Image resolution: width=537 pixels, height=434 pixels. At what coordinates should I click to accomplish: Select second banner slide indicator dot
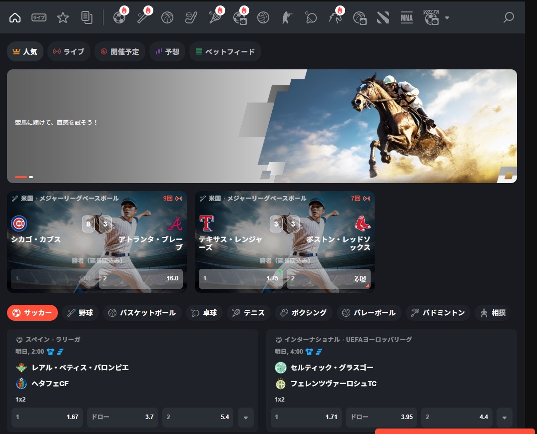(31, 177)
